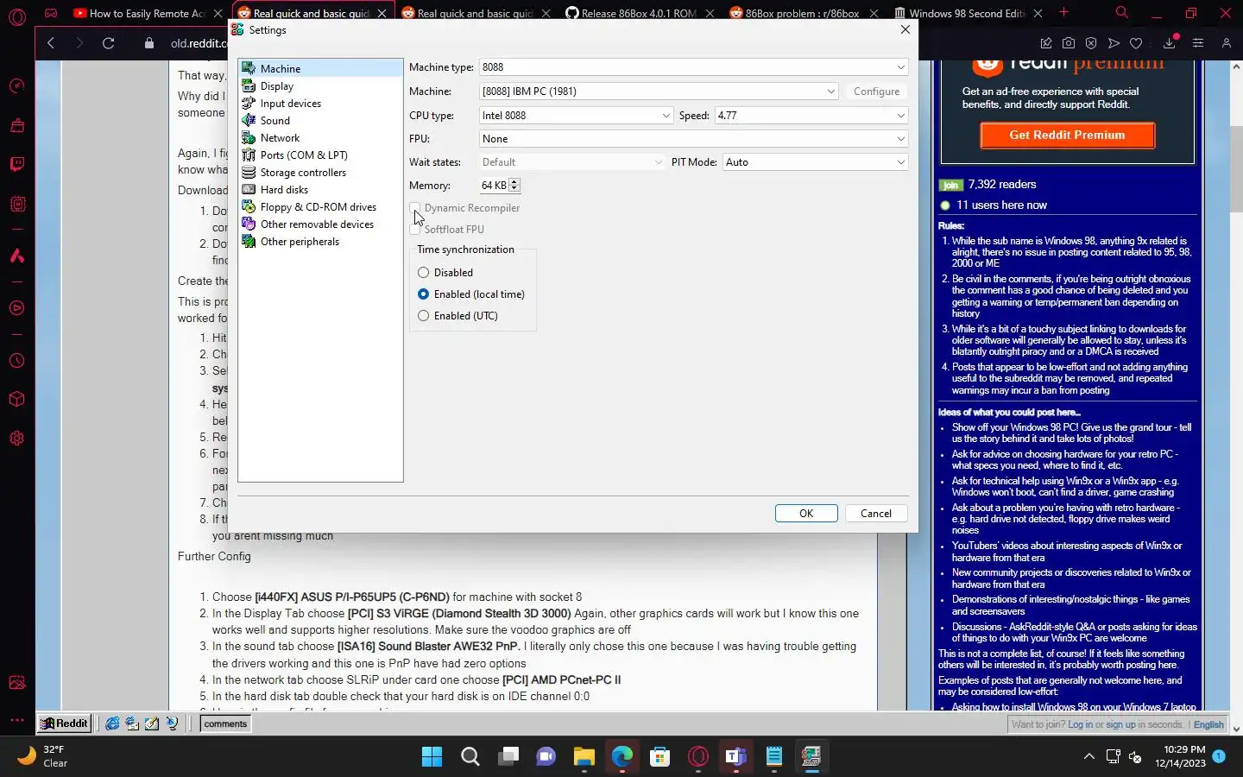This screenshot has width=1243, height=777.
Task: Click the browser Forward arrow
Action: coord(79,43)
